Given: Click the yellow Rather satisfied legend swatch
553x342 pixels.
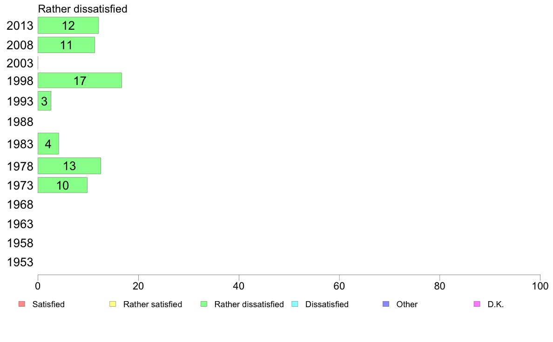Looking at the screenshot, I should [x=113, y=304].
